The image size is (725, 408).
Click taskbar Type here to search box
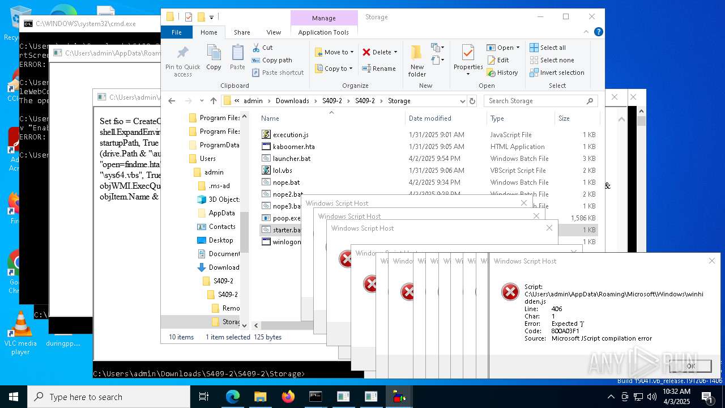(109, 397)
